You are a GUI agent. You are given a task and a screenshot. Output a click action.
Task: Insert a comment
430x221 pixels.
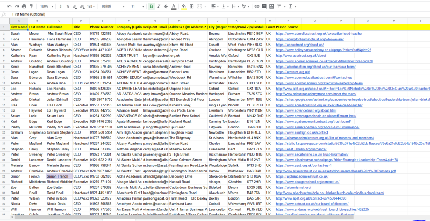point(264,6)
